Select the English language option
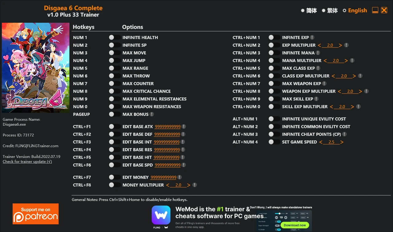Image resolution: width=393 pixels, height=232 pixels. tap(355, 10)
